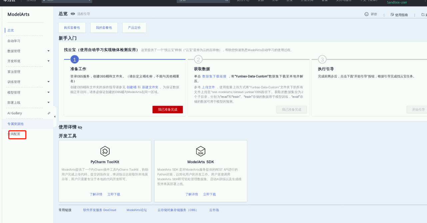The image size is (427, 223).
Task: Click the 产品定价 button
Action: 134,28
